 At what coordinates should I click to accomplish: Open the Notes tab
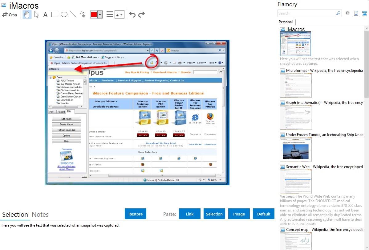click(40, 215)
